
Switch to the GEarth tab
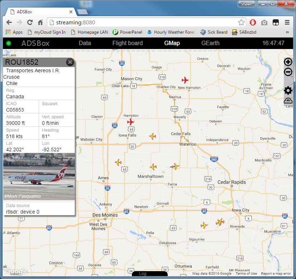210,43
